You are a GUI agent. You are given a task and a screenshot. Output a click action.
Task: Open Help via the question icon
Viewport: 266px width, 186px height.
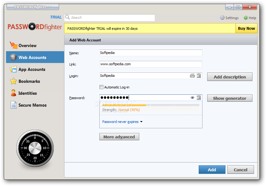point(246,18)
